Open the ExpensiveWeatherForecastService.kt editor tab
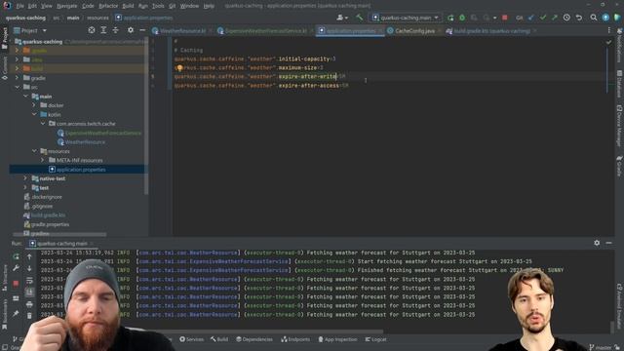This screenshot has height=351, width=624. click(x=266, y=30)
